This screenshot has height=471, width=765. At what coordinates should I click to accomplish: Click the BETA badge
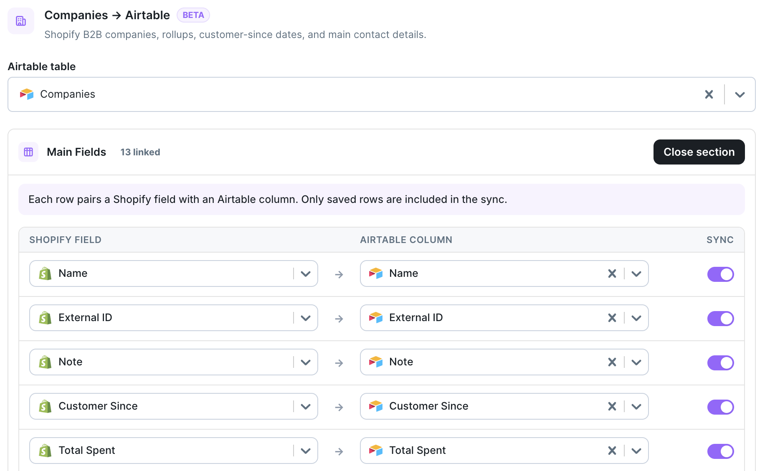coord(193,15)
